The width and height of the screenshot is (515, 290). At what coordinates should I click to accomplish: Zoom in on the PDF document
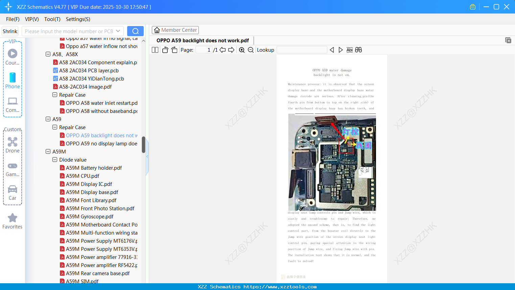(242, 50)
